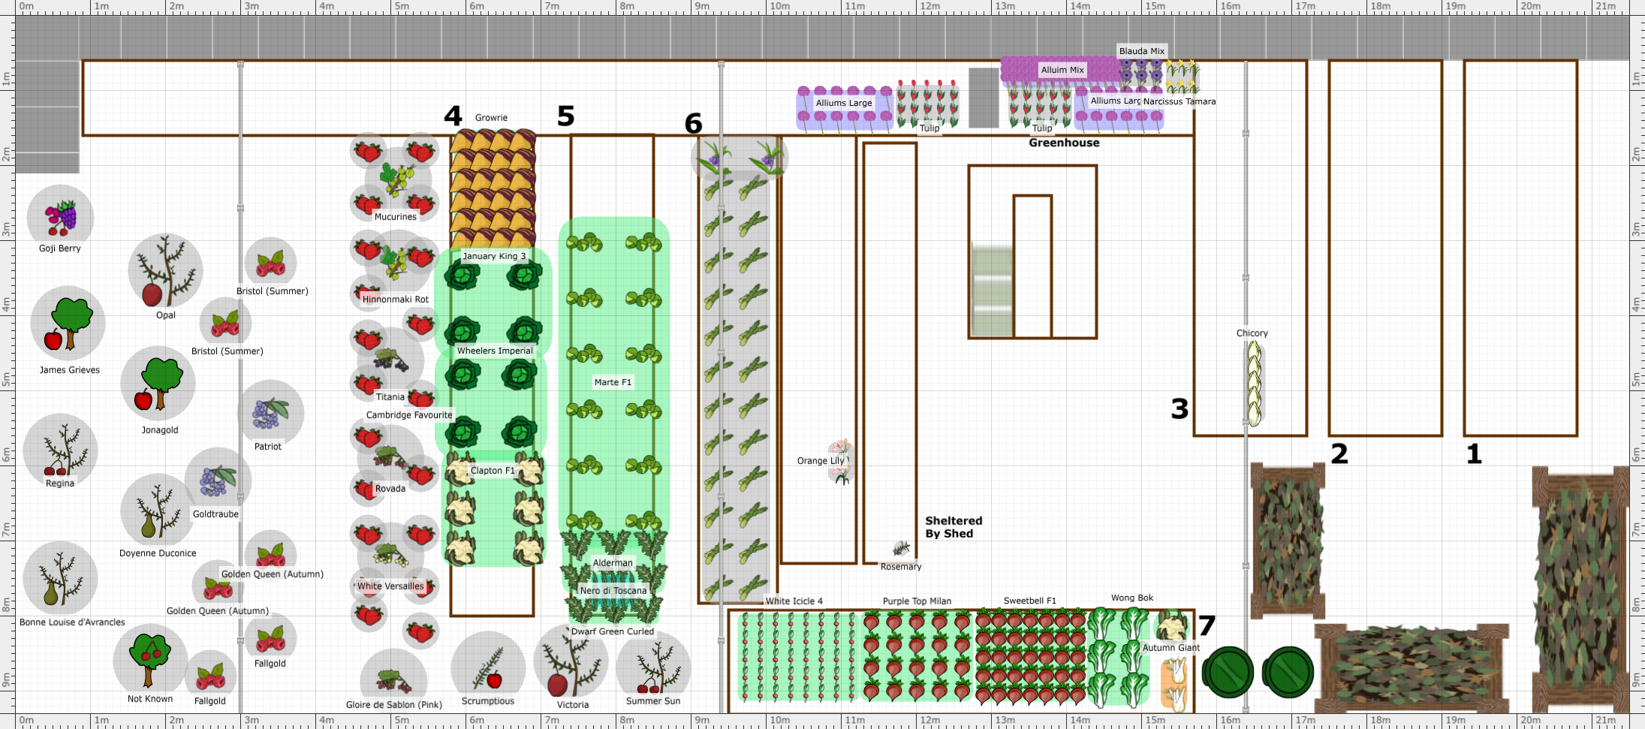Screen dimensions: 1645x729
Task: Select the Jonagold apple tree icon
Action: coord(158,383)
